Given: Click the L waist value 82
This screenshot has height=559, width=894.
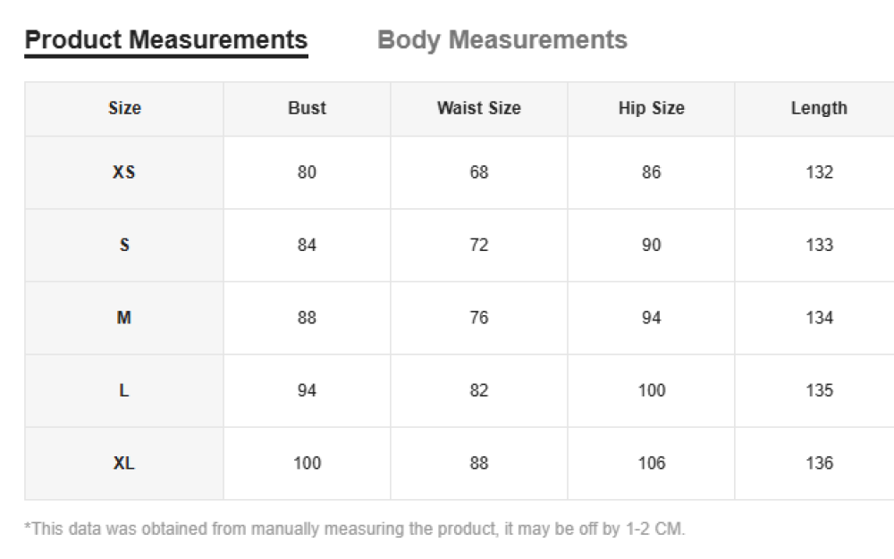Looking at the screenshot, I should [479, 390].
